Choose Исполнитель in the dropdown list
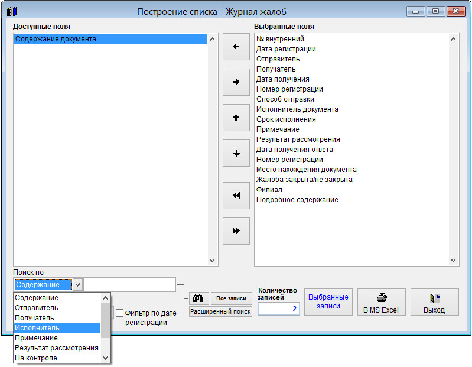Viewport: 472px width, 367px height. (x=57, y=328)
